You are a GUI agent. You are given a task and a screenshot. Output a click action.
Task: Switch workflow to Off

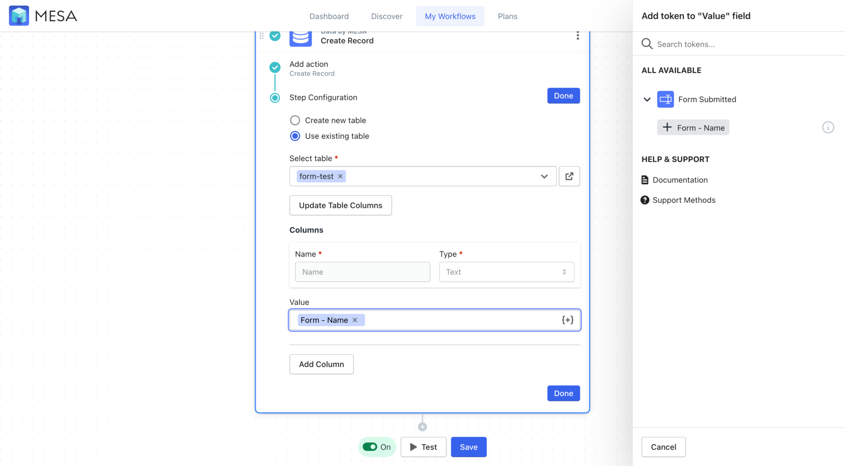371,447
